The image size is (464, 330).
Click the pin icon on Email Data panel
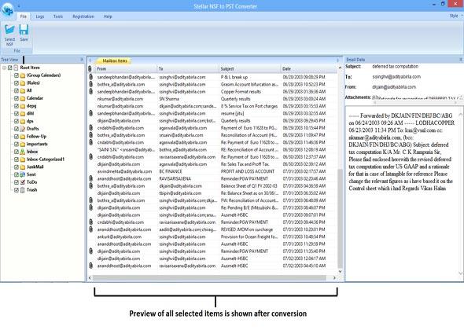460,60
